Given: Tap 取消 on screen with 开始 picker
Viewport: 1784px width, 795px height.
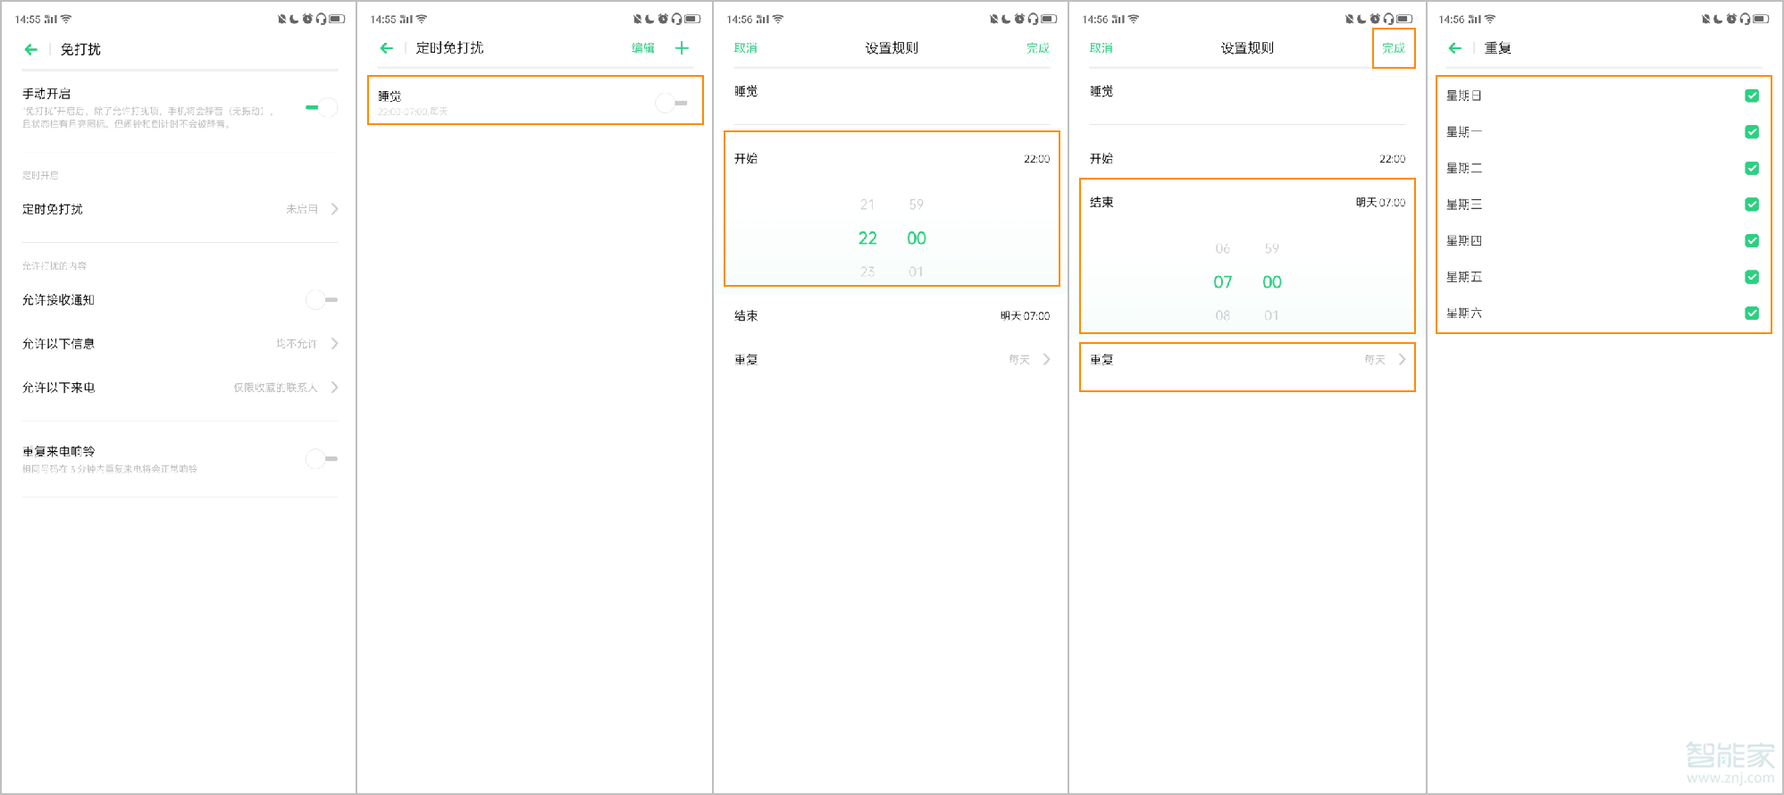Looking at the screenshot, I should (746, 48).
